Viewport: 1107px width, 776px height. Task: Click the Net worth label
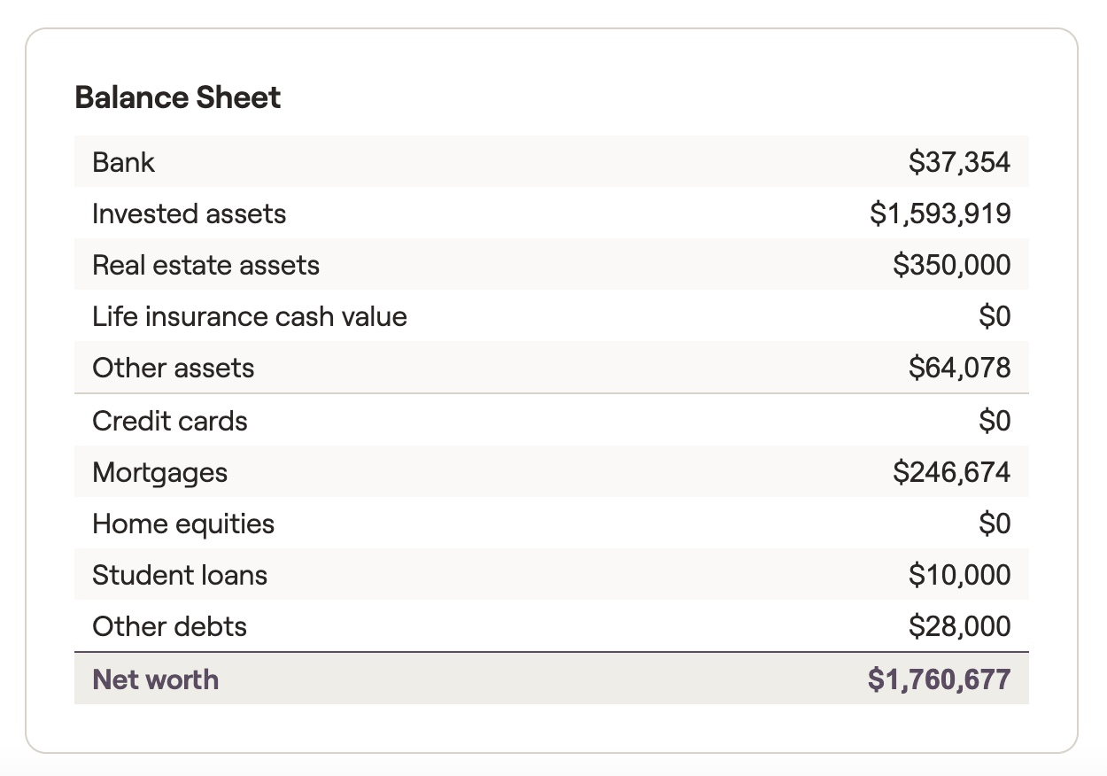point(155,679)
